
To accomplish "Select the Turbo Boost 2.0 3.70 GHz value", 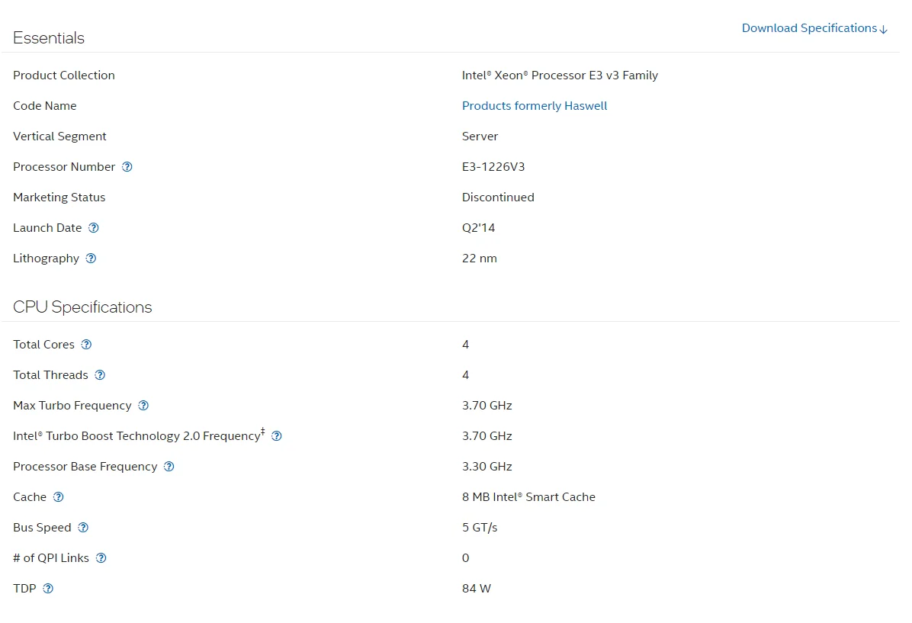I will coord(487,436).
